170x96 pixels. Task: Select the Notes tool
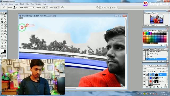pos(2,43)
